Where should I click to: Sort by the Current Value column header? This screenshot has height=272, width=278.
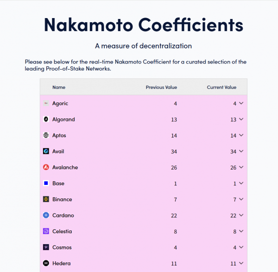[x=221, y=87]
